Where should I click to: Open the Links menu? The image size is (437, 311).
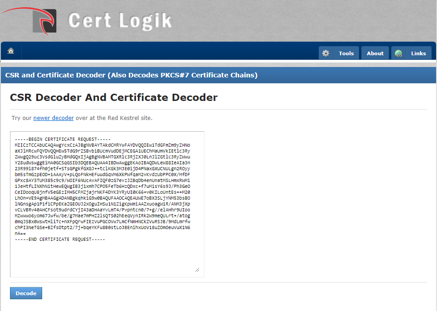point(418,53)
